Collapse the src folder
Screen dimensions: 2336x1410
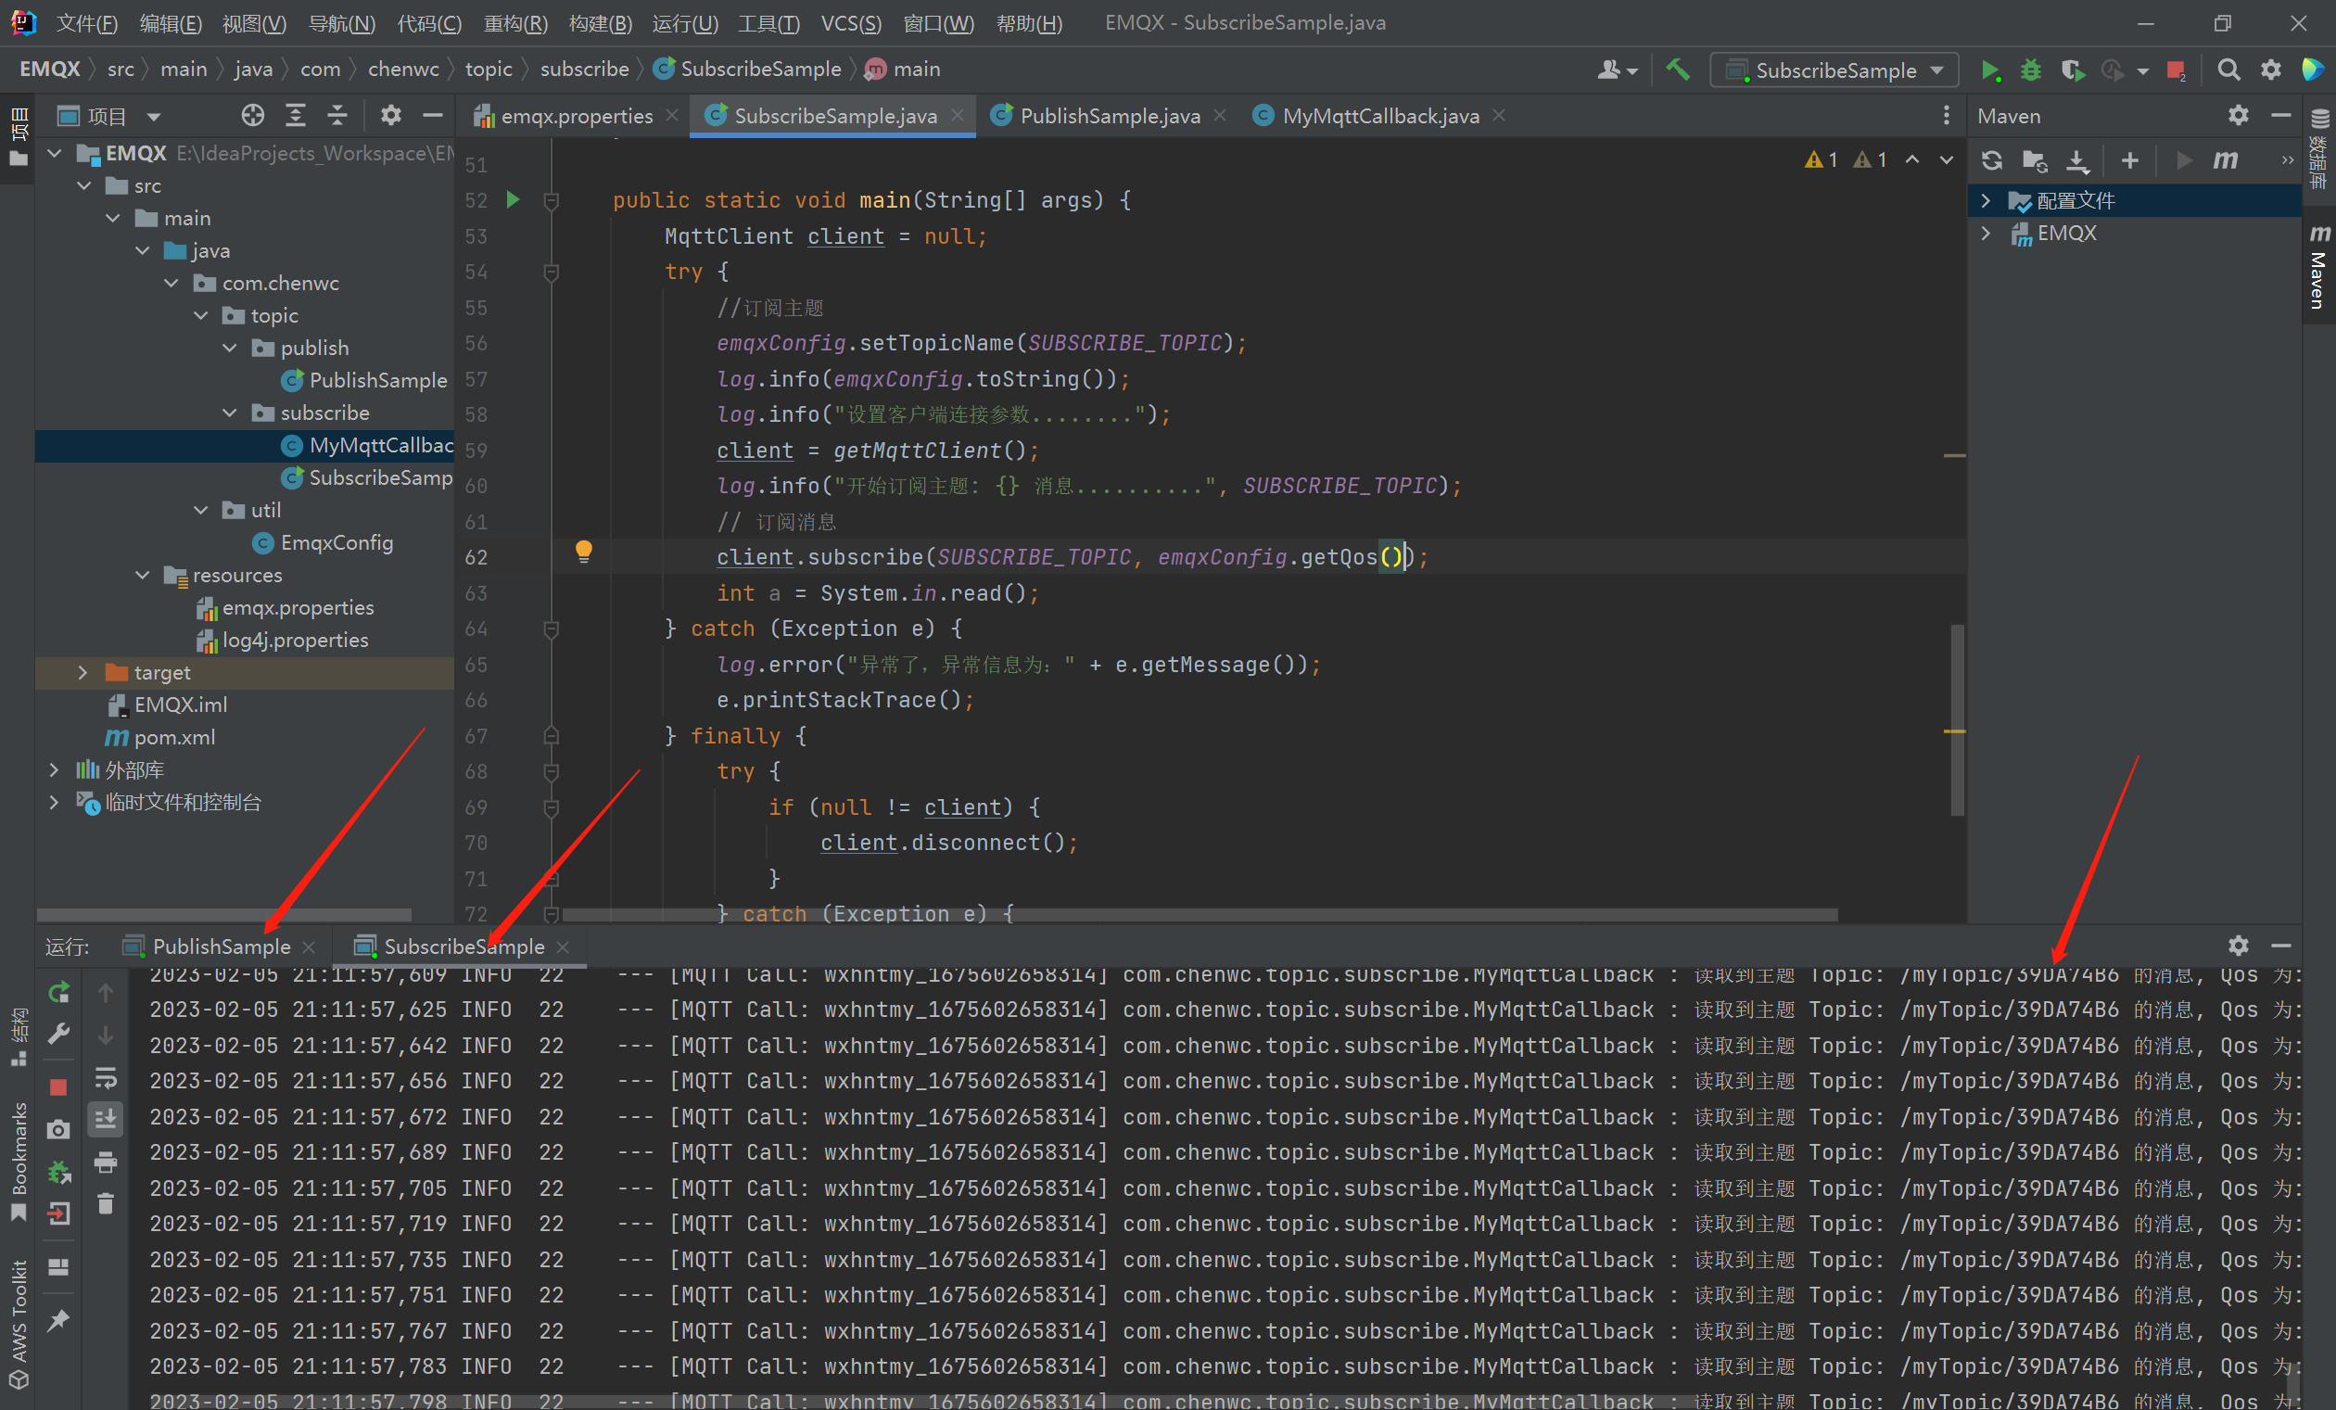coord(84,185)
